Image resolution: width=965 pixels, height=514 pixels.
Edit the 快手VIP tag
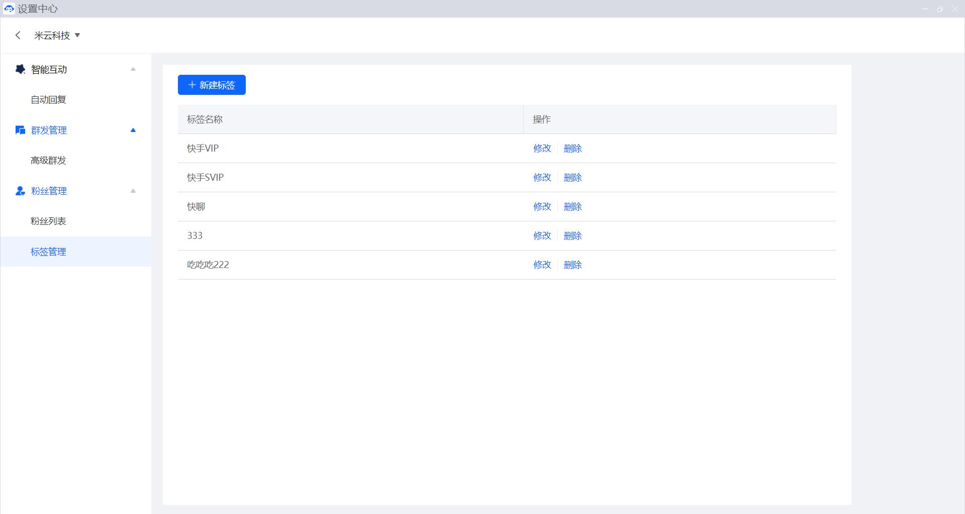(542, 148)
